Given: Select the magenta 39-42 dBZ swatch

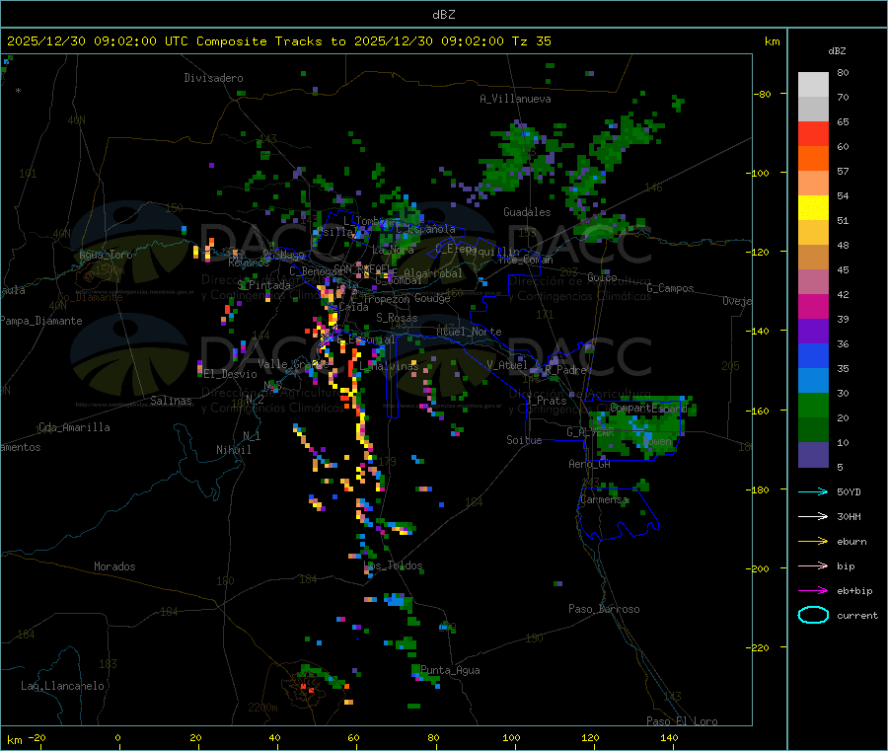Looking at the screenshot, I should click(x=813, y=306).
